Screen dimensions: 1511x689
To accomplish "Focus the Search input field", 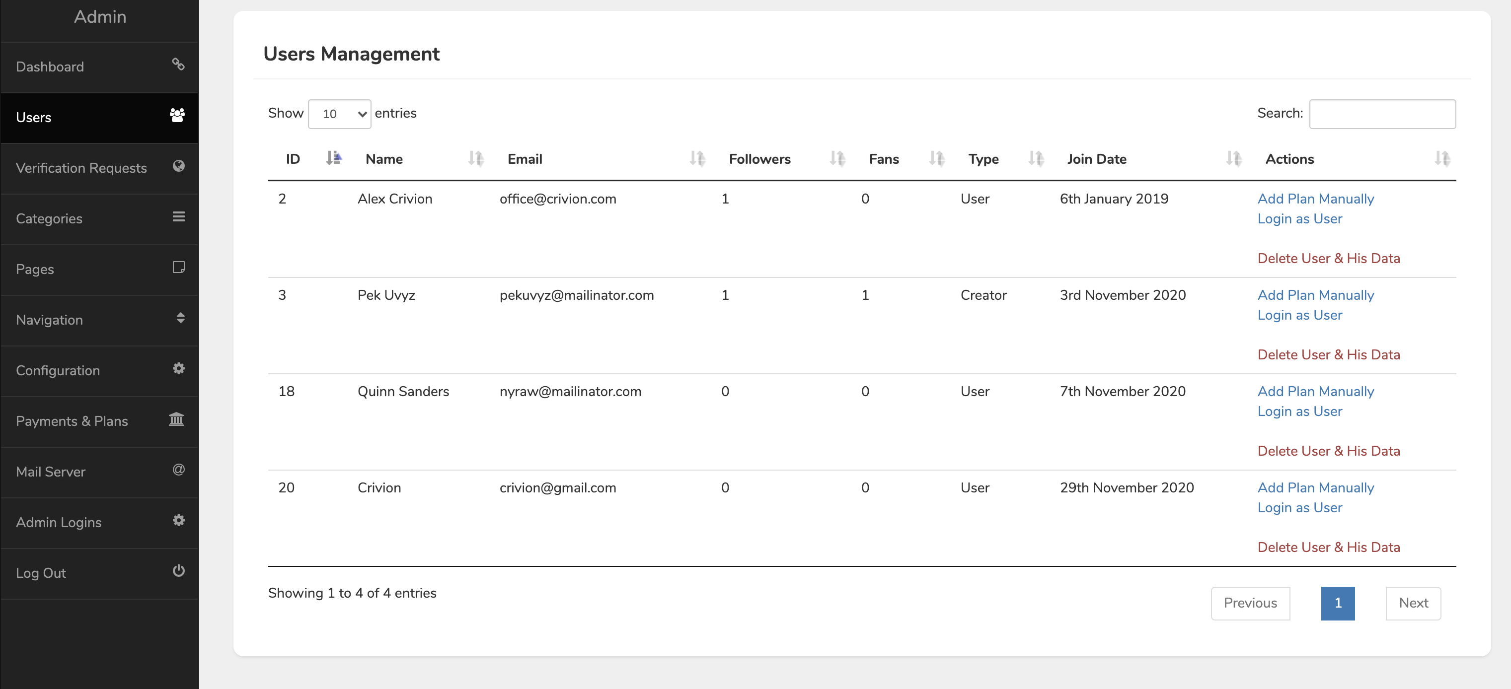I will point(1382,114).
